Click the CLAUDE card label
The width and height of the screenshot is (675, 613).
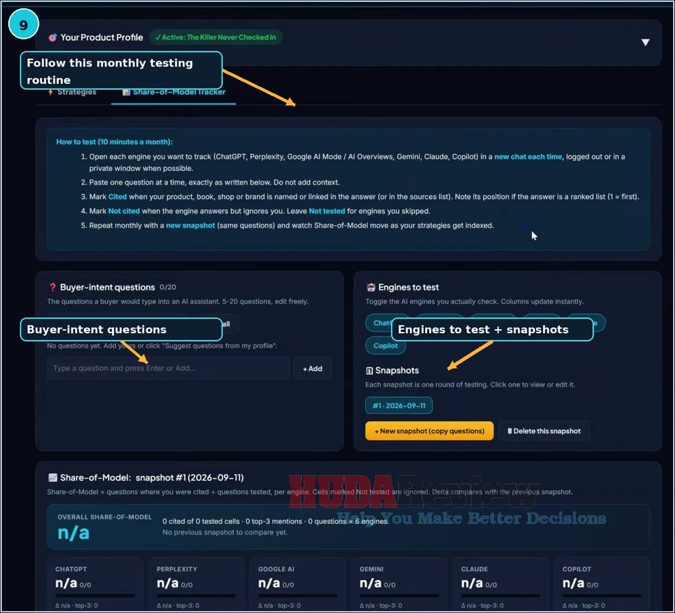(475, 569)
